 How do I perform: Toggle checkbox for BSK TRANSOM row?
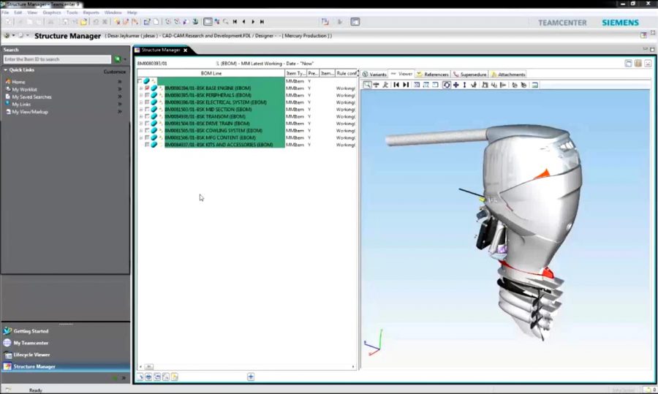click(x=147, y=116)
